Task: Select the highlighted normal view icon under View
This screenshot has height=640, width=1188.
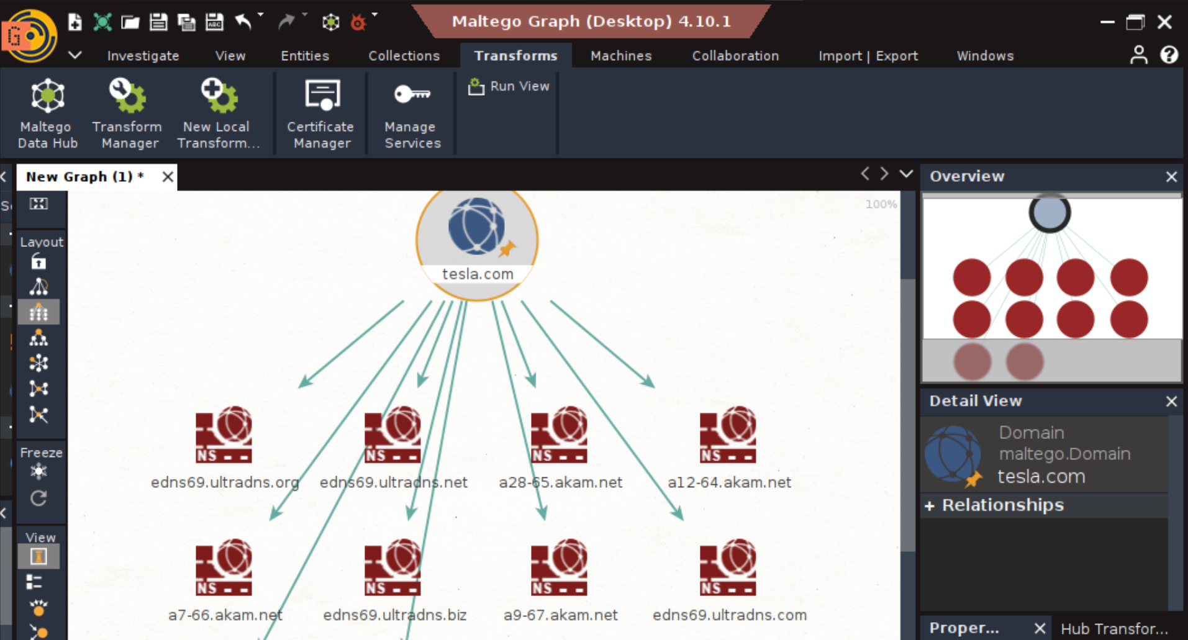Action: click(x=39, y=557)
